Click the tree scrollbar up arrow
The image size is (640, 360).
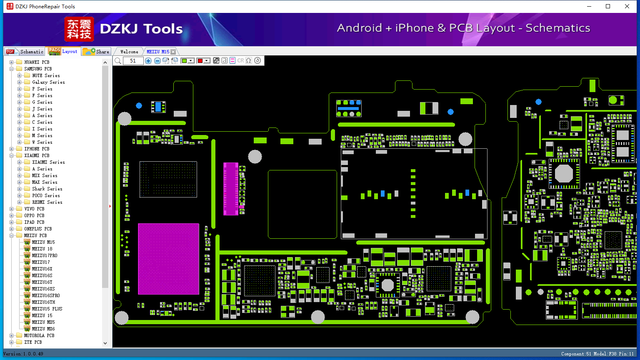tap(105, 62)
